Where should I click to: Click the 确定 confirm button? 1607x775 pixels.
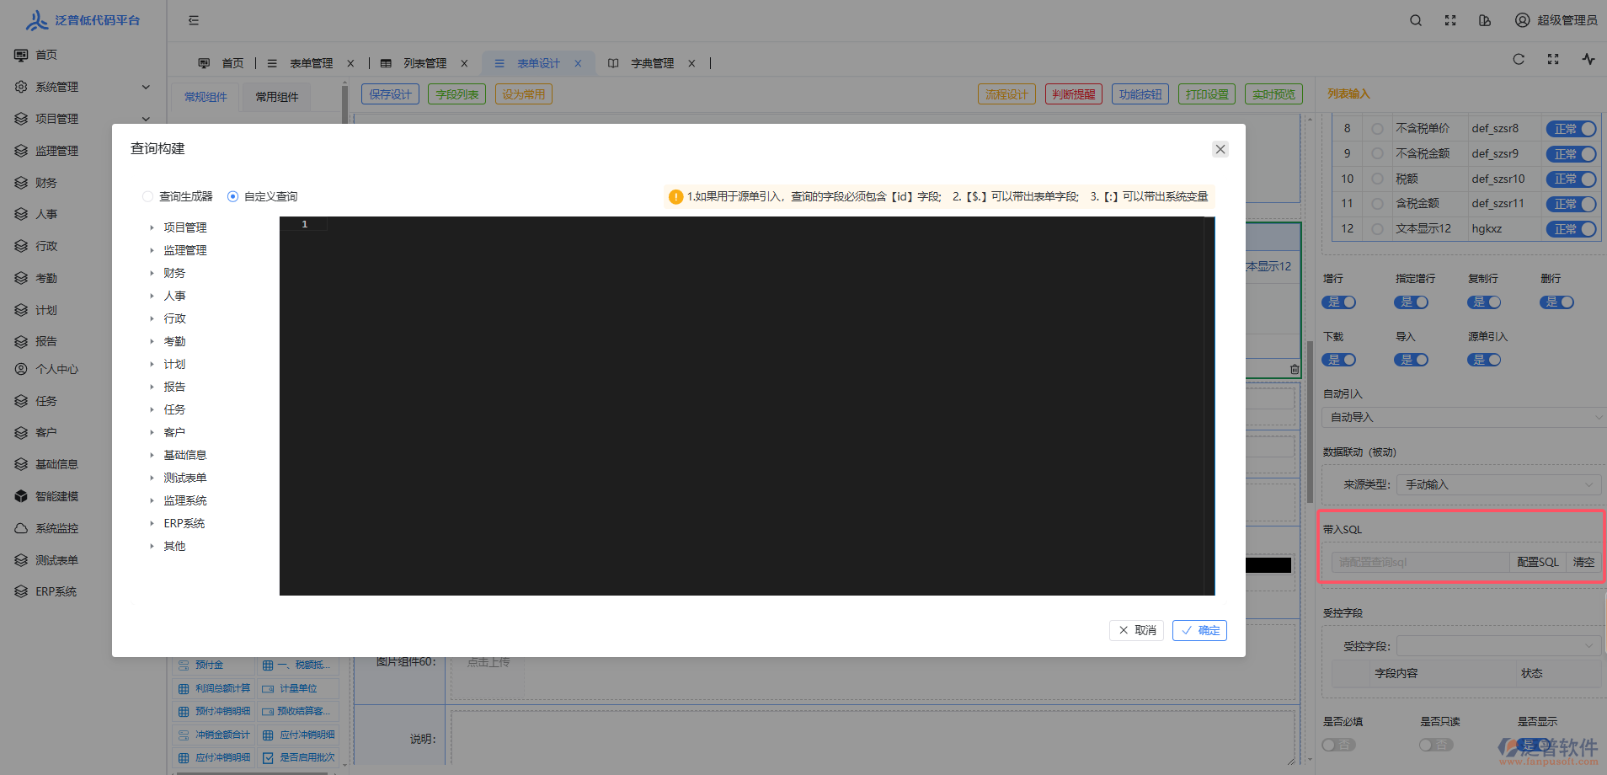coord(1199,630)
